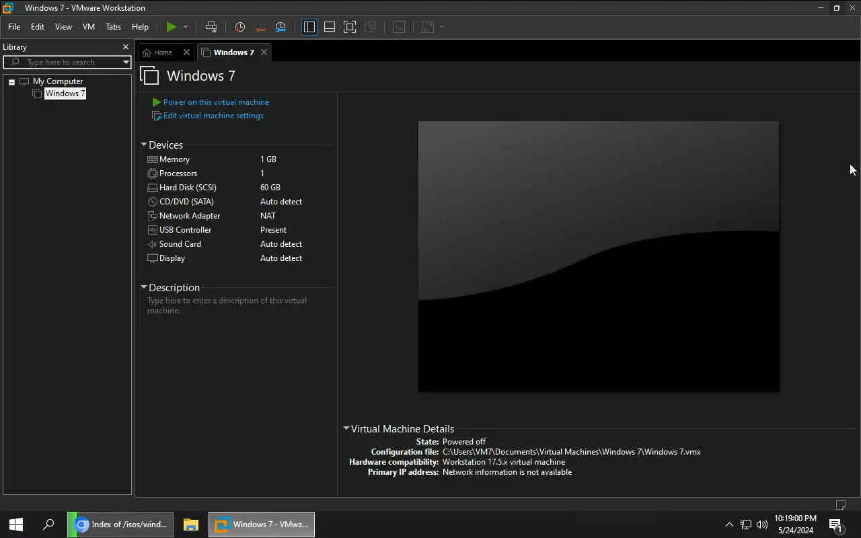
Task: Open the stretch options dropdown arrow
Action: pyautogui.click(x=442, y=27)
